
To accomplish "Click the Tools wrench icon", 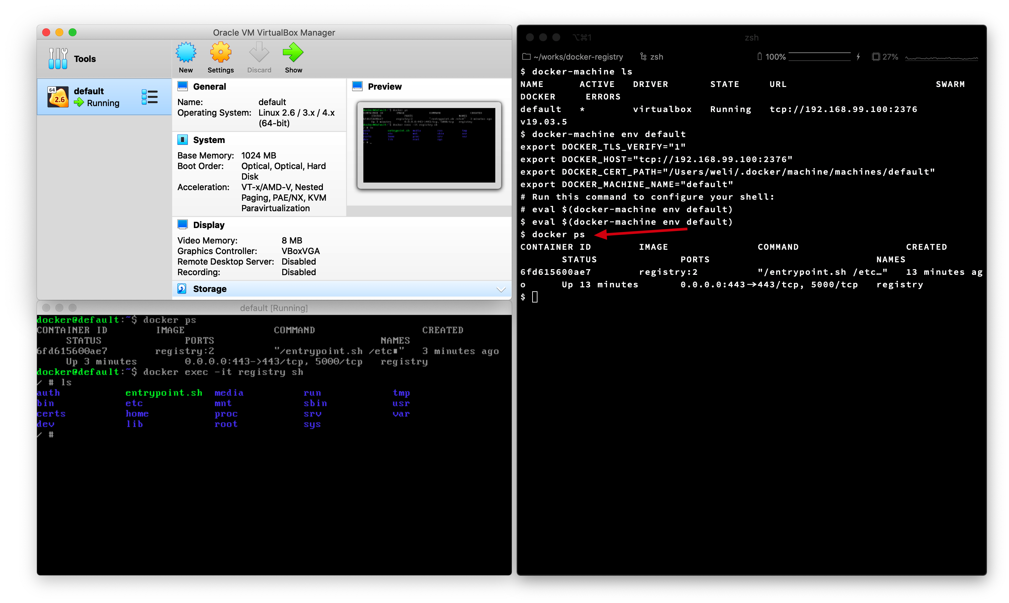I will [58, 59].
